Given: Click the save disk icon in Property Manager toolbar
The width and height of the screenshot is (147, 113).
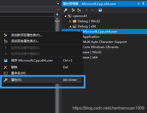Looking at the screenshot, I should (x=100, y=10).
